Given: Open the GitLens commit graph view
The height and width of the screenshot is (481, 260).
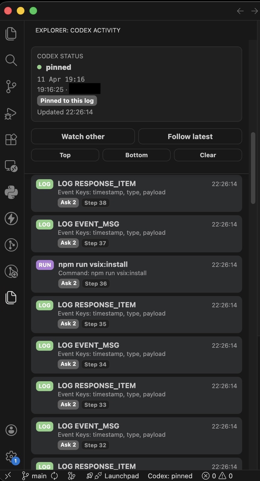Looking at the screenshot, I should 11,245.
